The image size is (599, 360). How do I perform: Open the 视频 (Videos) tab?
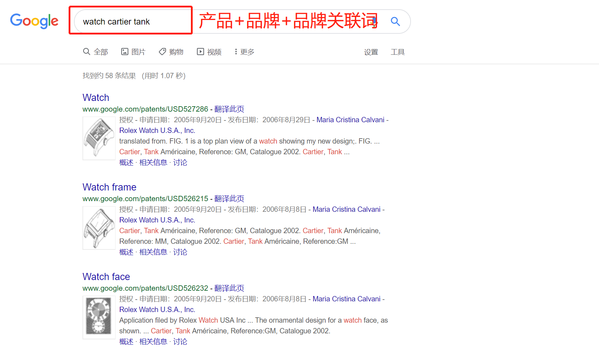(x=209, y=52)
